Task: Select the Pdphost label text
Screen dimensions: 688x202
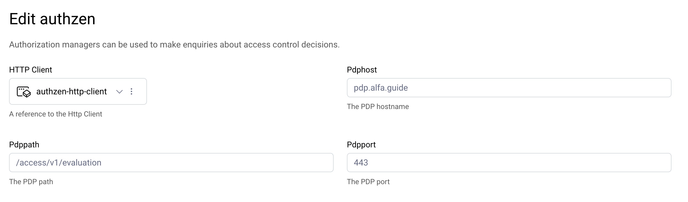Action: (x=362, y=70)
